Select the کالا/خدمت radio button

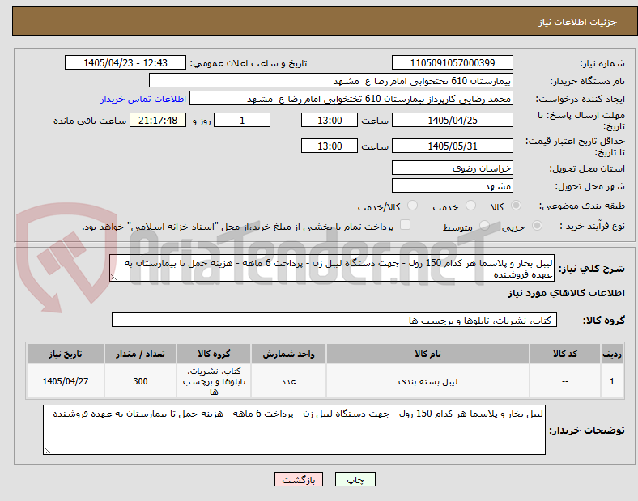coord(413,206)
